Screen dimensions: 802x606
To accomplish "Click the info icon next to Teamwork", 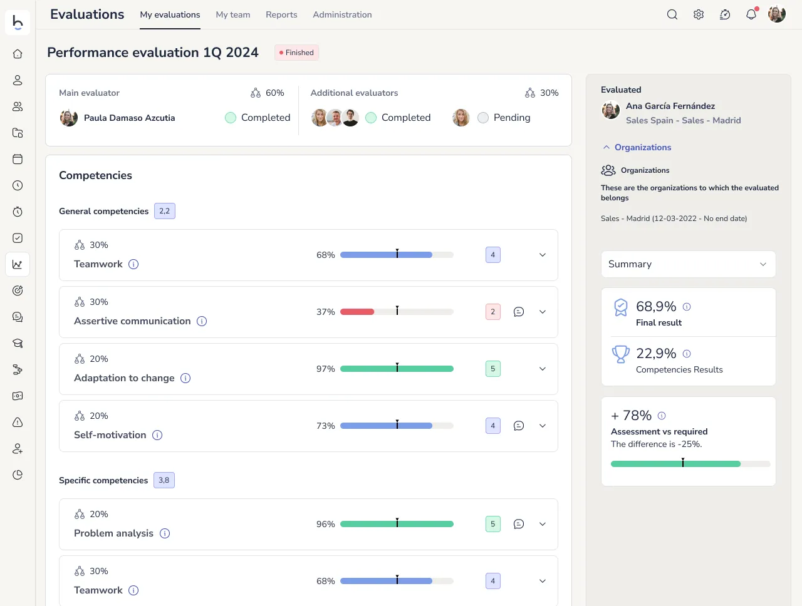I will [x=133, y=264].
